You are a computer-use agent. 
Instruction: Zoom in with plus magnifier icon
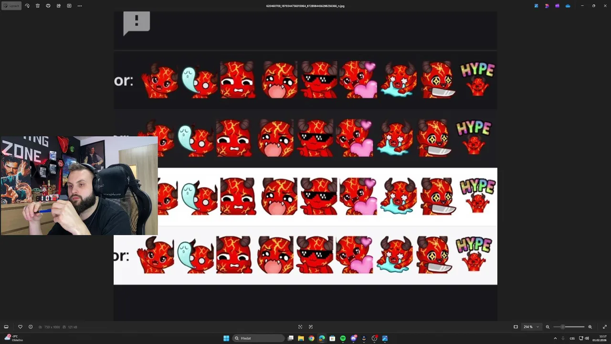click(590, 327)
